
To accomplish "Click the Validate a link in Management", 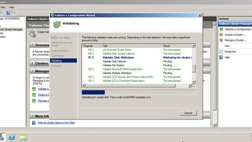I will [x=43, y=89].
